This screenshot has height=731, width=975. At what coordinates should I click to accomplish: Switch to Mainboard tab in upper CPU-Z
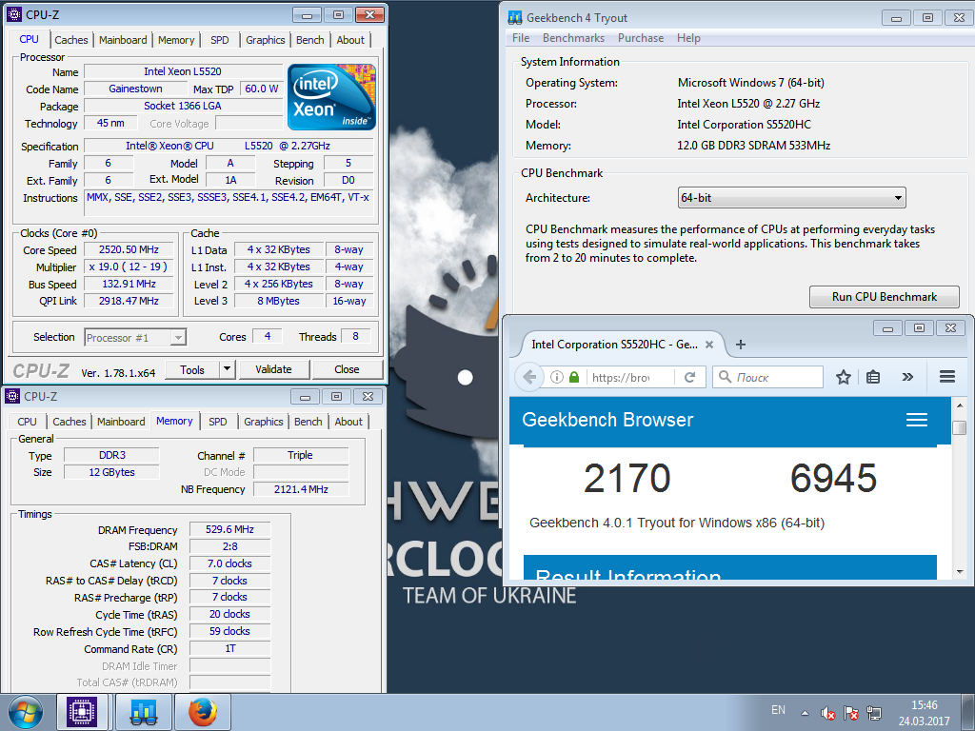point(123,40)
